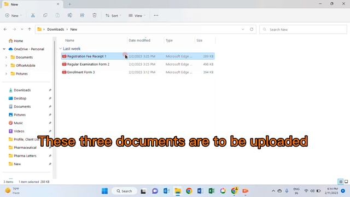Open the clock and date flyout

(x=331, y=191)
